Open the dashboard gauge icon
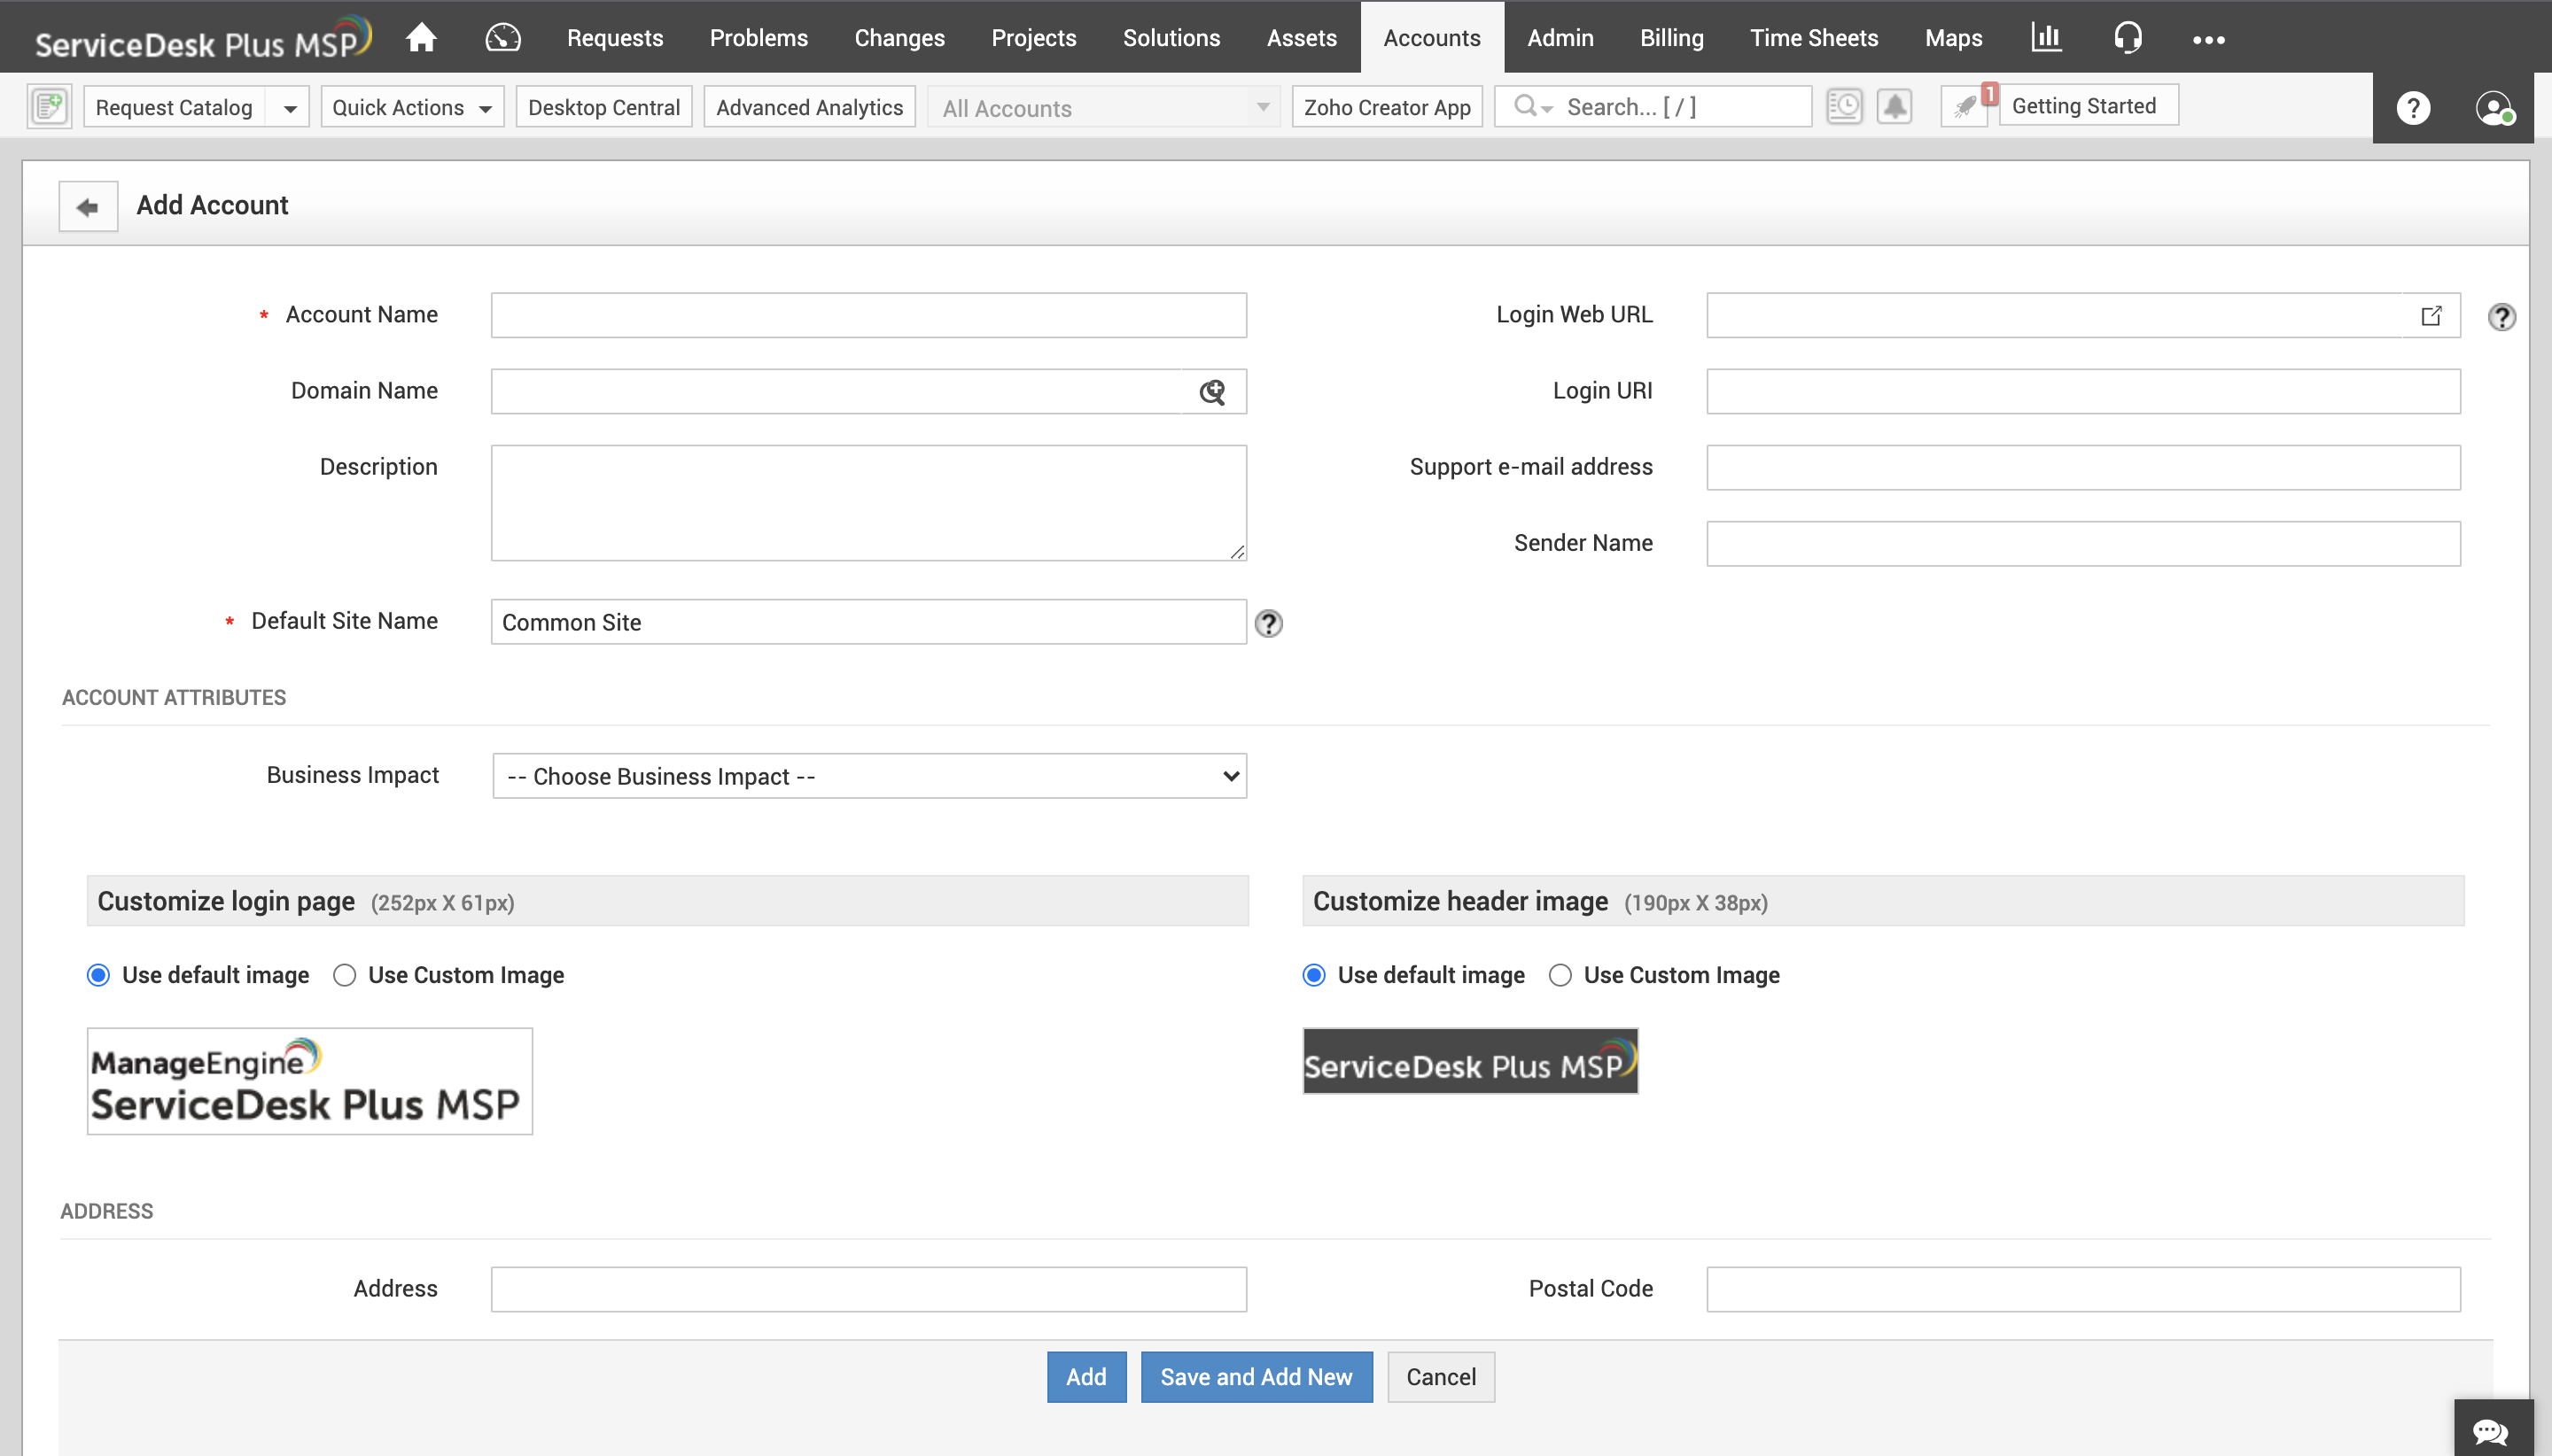Screen dimensions: 2552x1456 click(x=502, y=38)
